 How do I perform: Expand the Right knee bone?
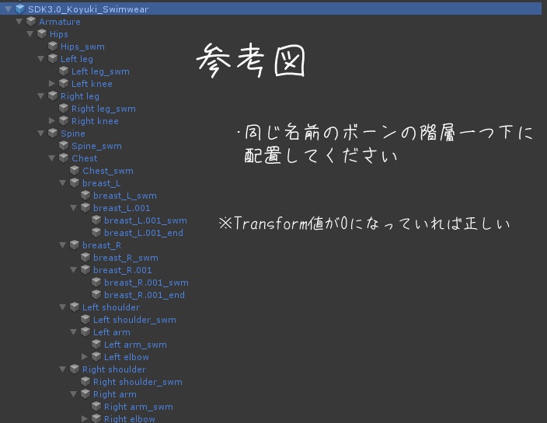point(51,121)
